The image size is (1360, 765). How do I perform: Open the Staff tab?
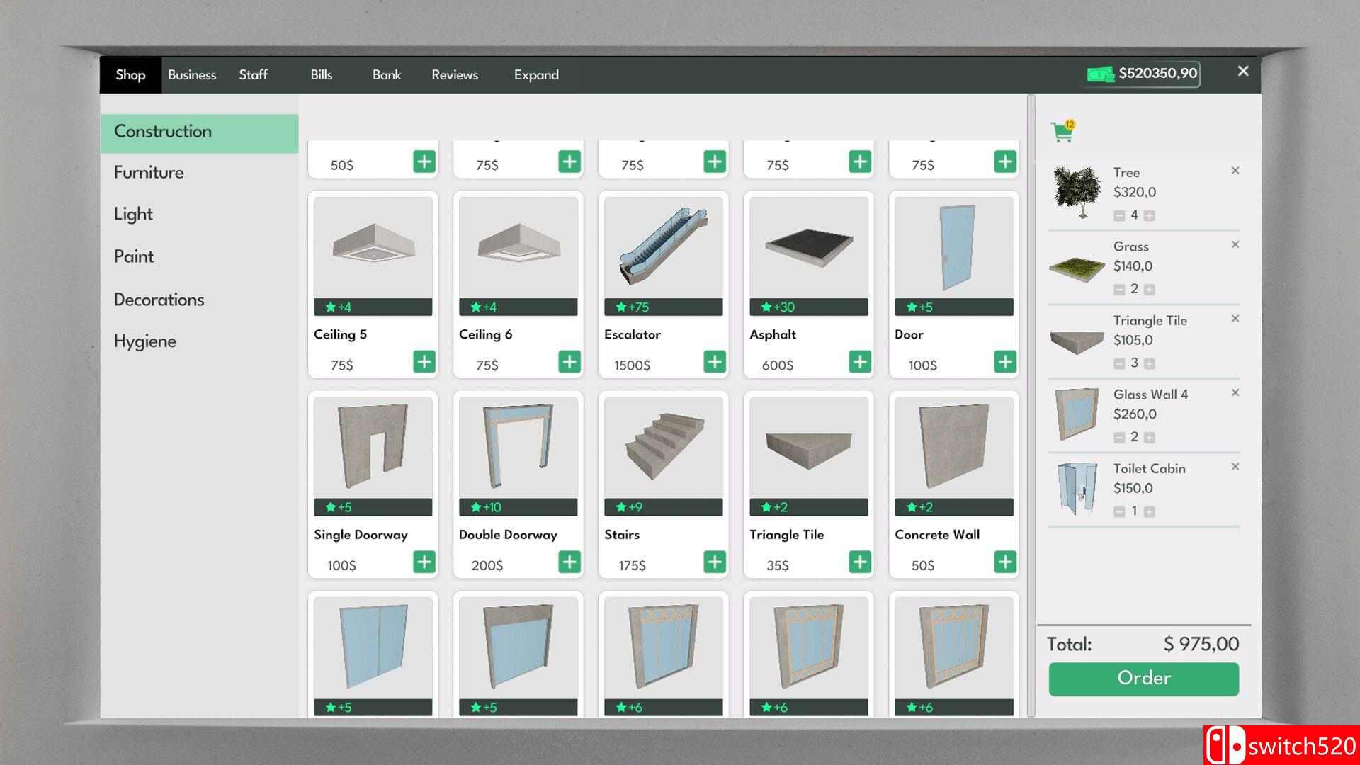pos(253,75)
